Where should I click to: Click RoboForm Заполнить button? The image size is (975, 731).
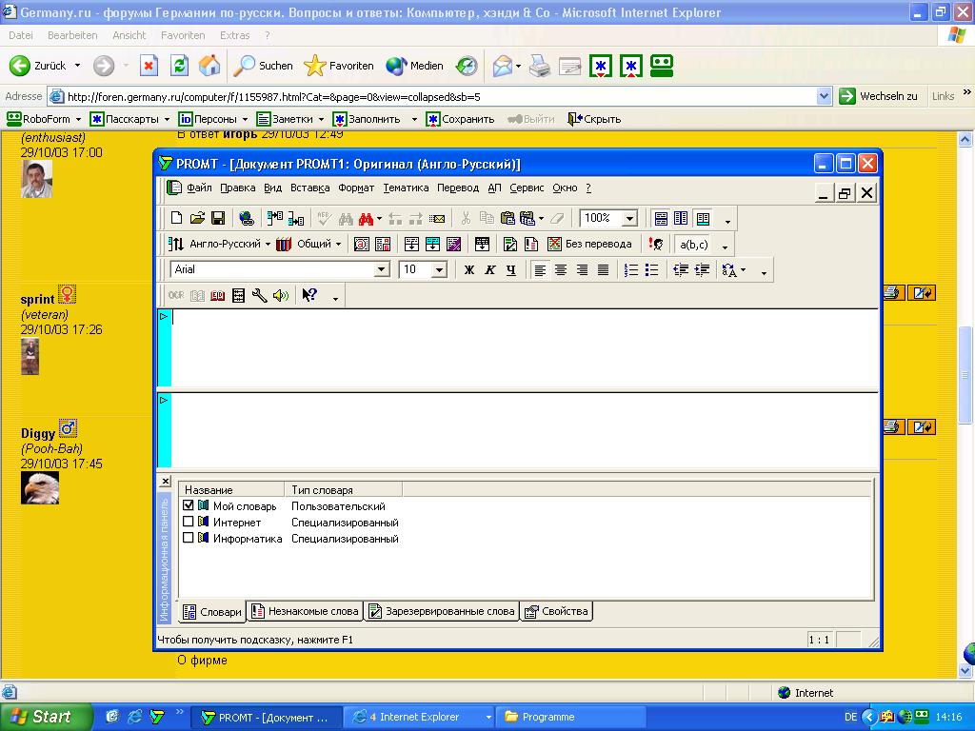367,119
